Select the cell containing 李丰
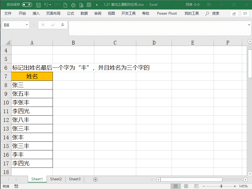Viewport: 252px width, 189px height. pos(32,155)
